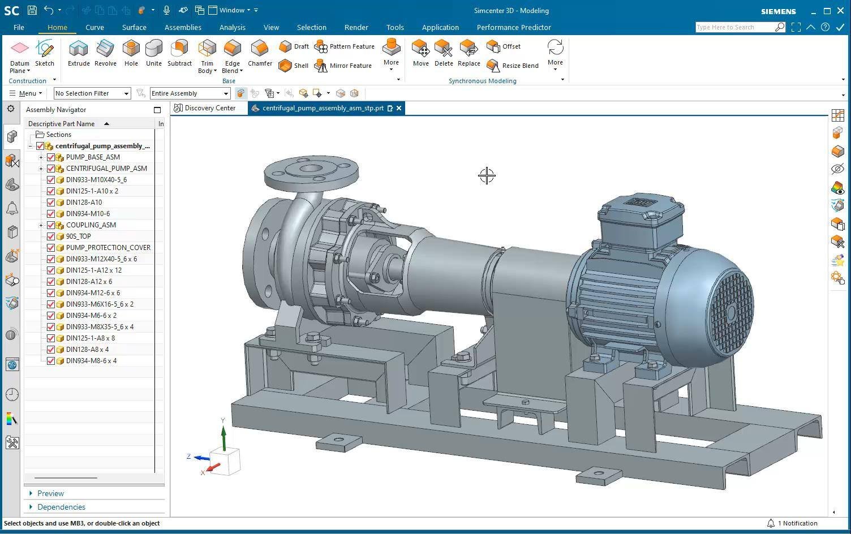Click Move Face in Synchronous Modeling
This screenshot has width=851, height=534.
tap(420, 54)
